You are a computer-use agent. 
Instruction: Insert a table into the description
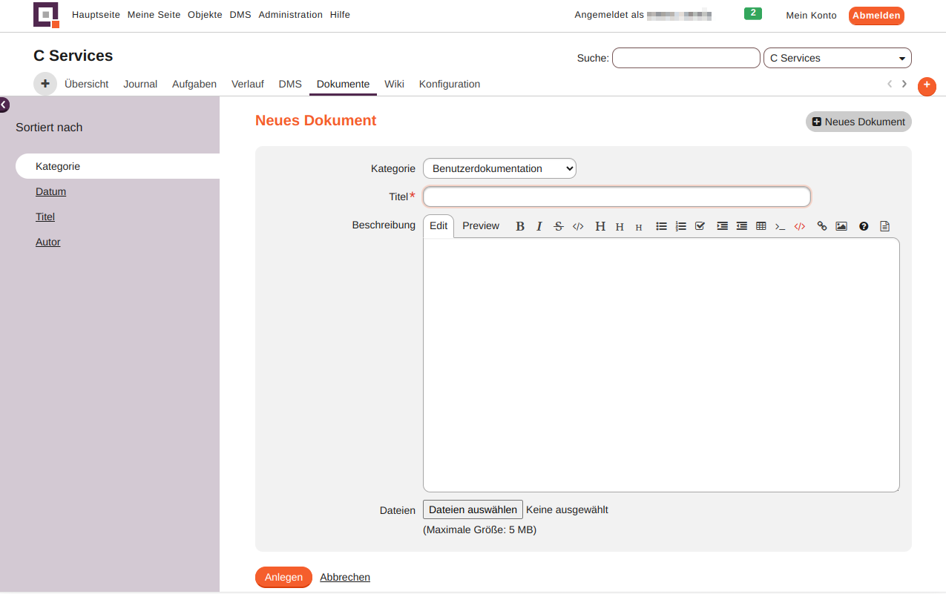tap(761, 226)
